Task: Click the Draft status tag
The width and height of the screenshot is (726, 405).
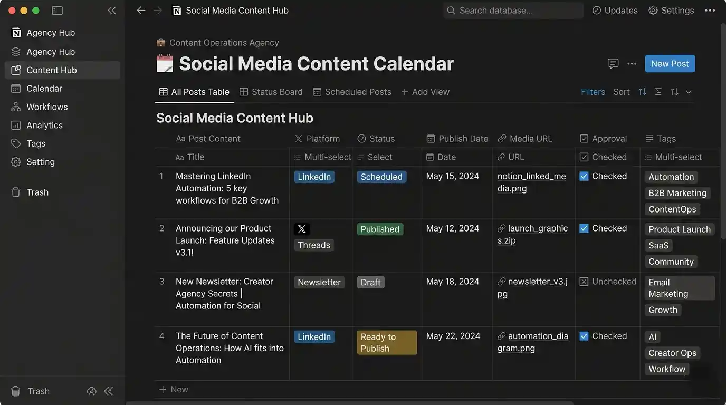Action: 371,283
